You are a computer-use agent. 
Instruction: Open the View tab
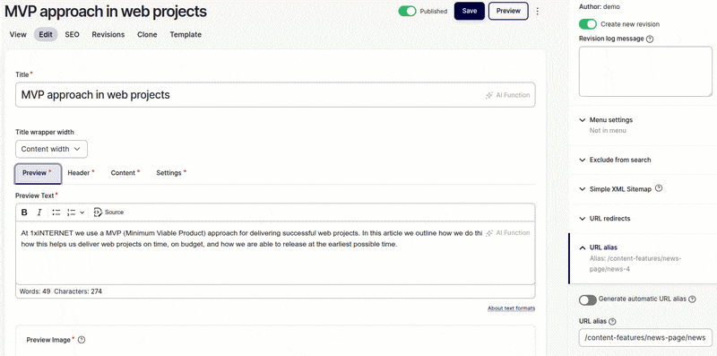pos(18,34)
